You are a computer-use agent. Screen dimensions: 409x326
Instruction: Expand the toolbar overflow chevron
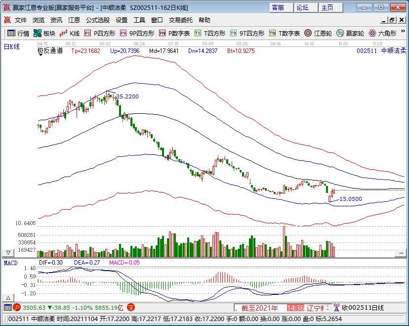click(403, 31)
